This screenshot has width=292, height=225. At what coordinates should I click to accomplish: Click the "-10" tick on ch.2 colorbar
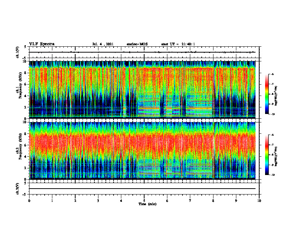[x=272, y=175]
